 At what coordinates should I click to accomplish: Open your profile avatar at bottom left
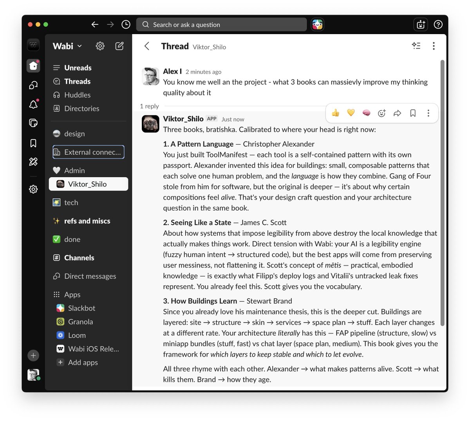[x=33, y=375]
